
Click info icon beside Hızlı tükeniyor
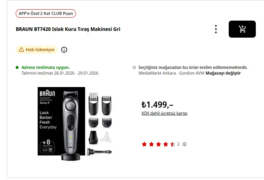point(64,50)
